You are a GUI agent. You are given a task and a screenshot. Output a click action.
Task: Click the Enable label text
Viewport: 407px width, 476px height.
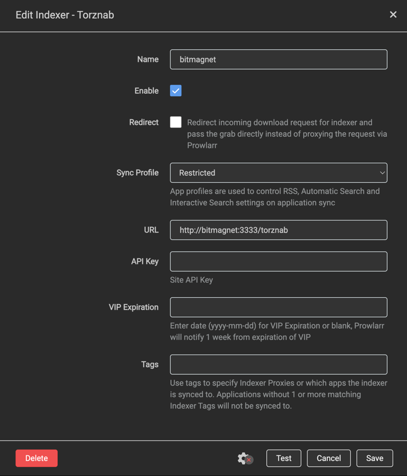(x=147, y=91)
